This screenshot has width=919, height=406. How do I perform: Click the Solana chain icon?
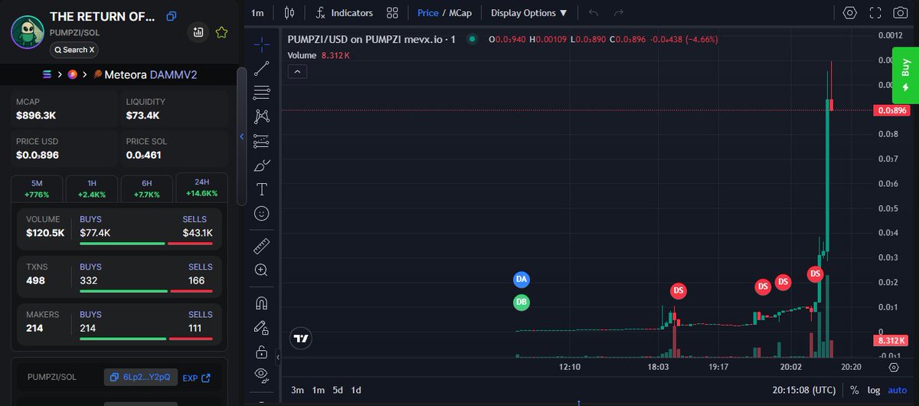tap(48, 74)
